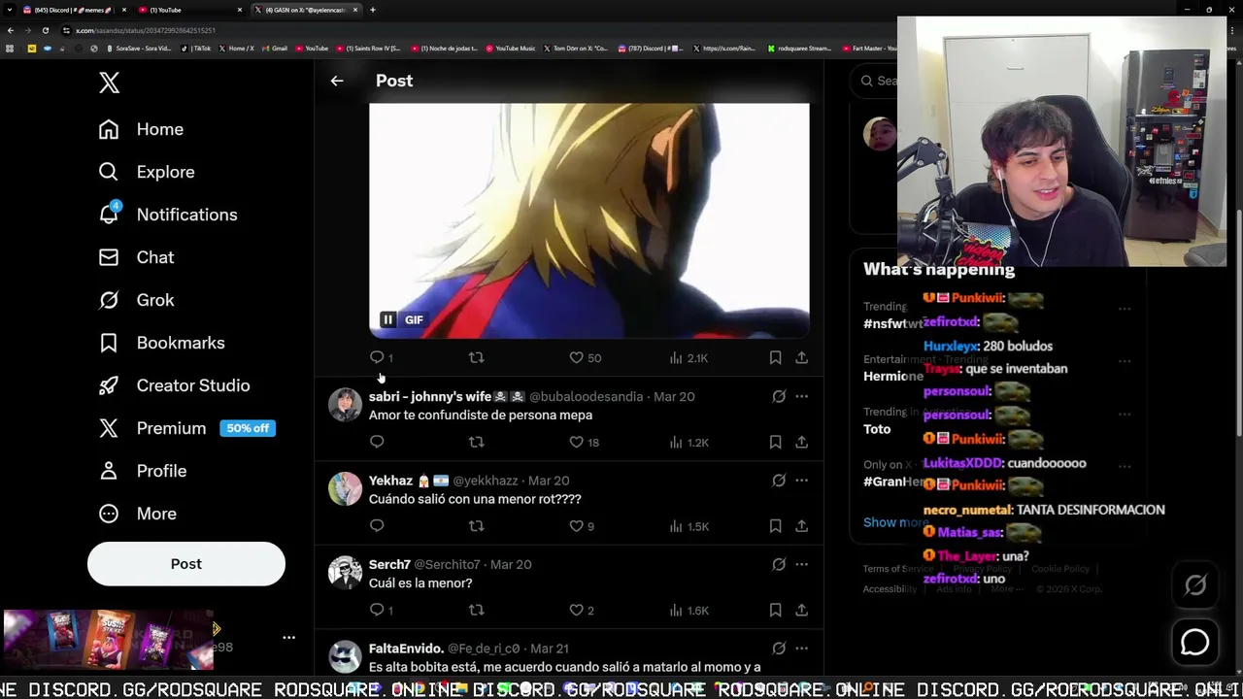
Task: Open the floating messages chat button
Action: 1195,642
